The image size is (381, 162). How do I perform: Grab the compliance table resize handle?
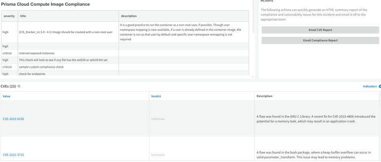pos(252,76)
